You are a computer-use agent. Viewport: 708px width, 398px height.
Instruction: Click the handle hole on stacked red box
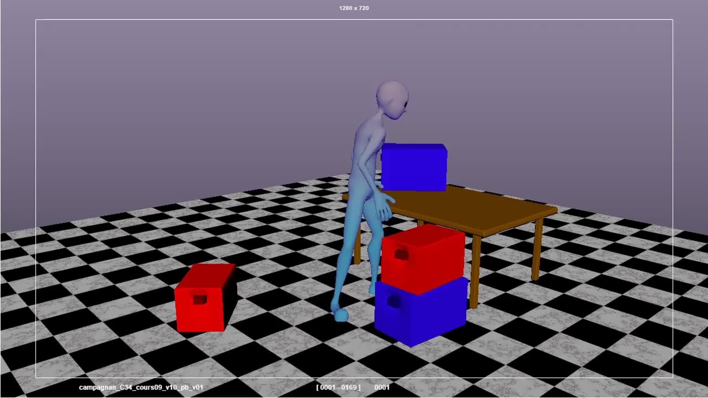click(x=401, y=254)
